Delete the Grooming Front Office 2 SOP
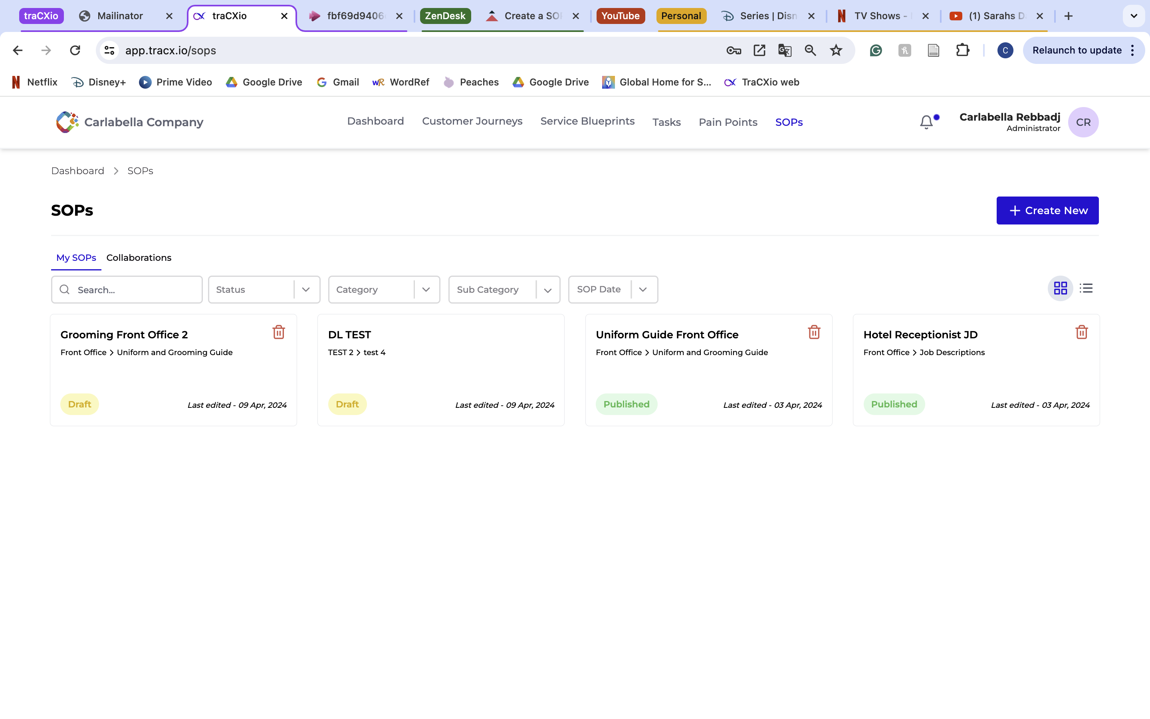Viewport: 1150px width, 719px height. [x=278, y=332]
